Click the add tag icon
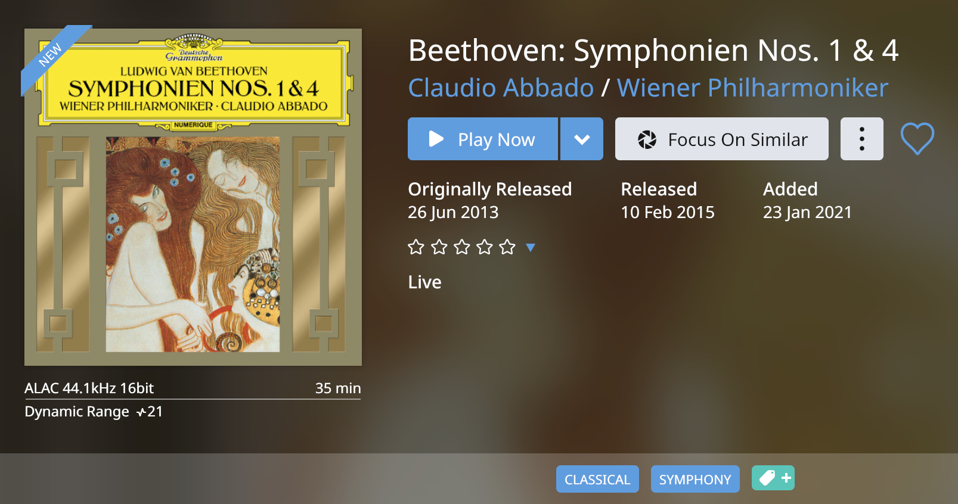This screenshot has width=958, height=504. (x=773, y=478)
